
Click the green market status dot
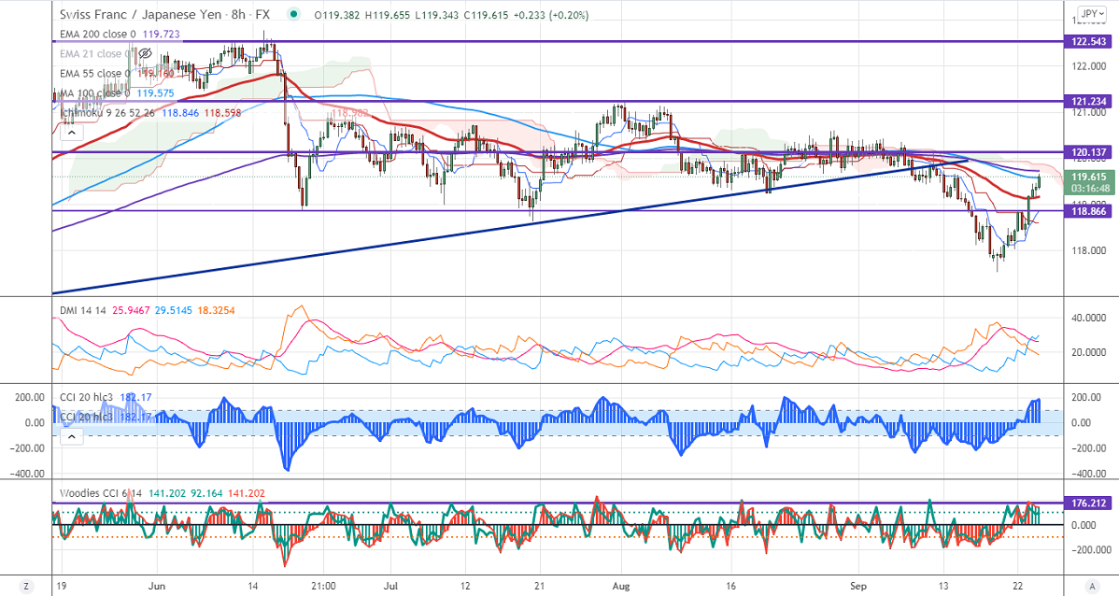tap(293, 14)
